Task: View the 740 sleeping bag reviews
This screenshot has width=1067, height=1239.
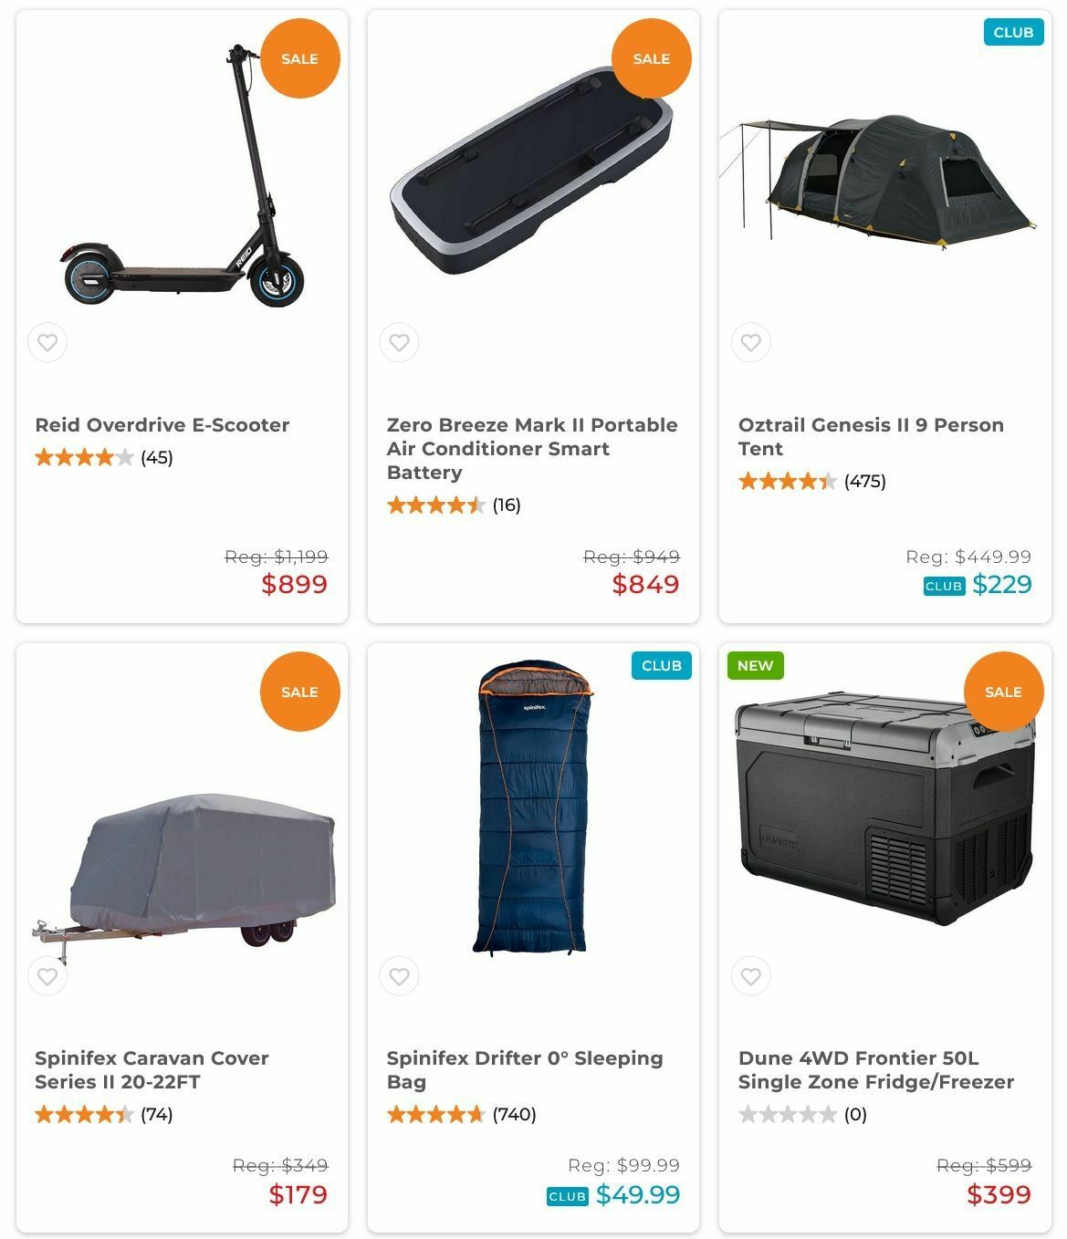Action: click(x=514, y=1114)
